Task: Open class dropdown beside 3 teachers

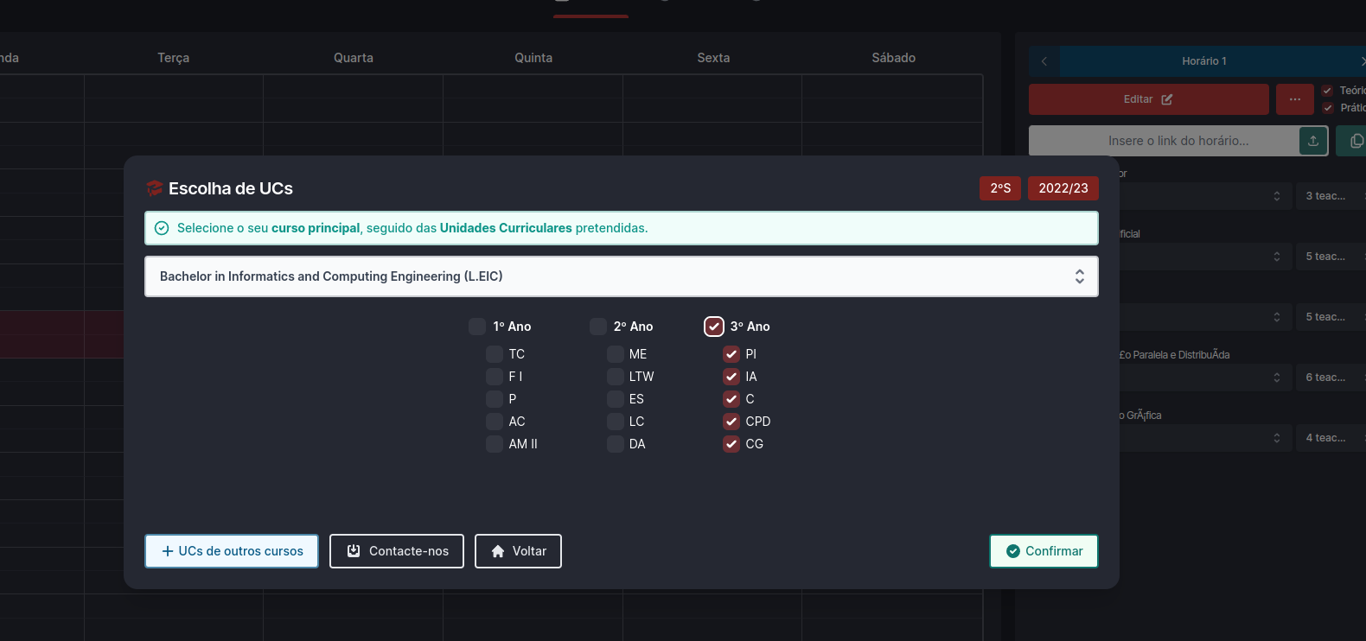Action: click(1204, 196)
